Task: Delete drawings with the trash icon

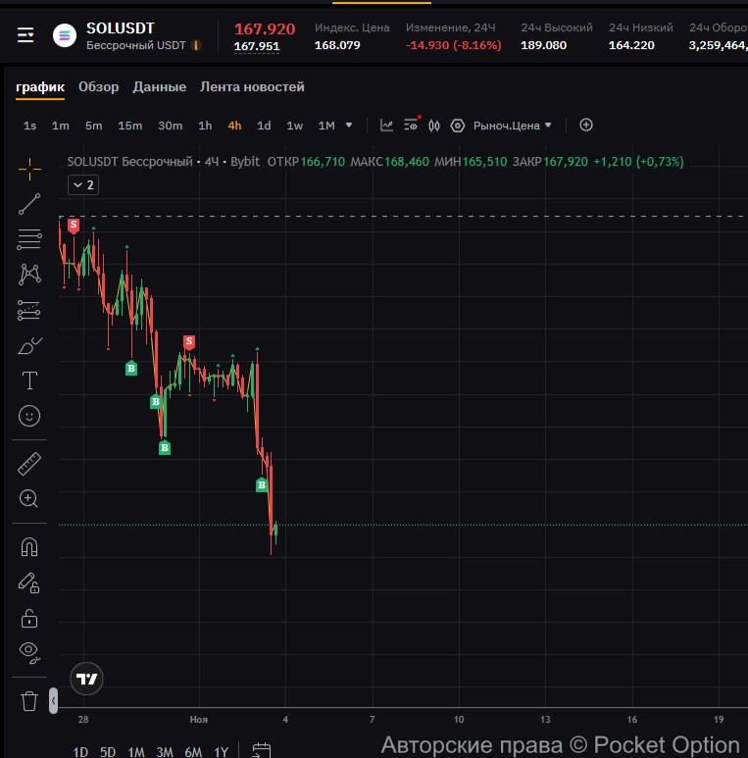Action: coord(29,700)
